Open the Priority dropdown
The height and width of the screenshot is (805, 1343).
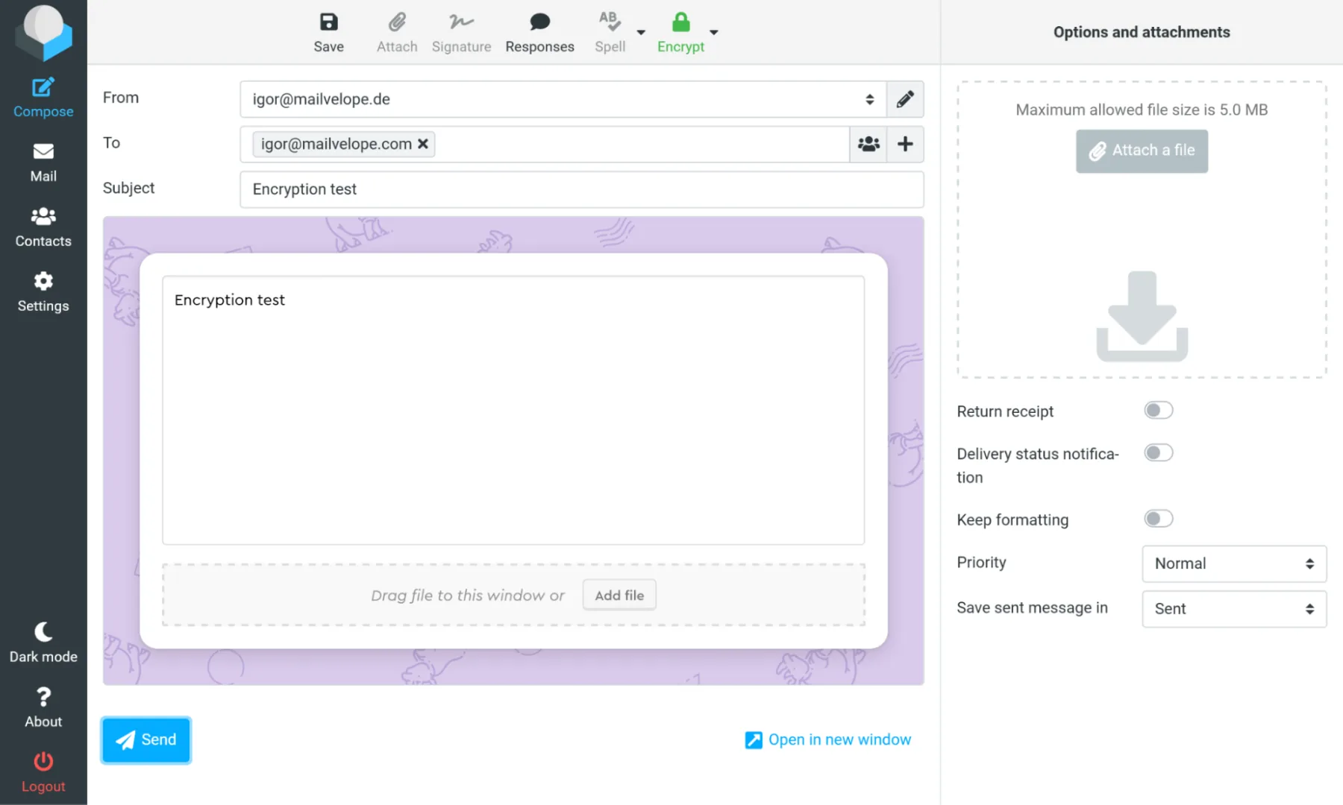point(1233,563)
